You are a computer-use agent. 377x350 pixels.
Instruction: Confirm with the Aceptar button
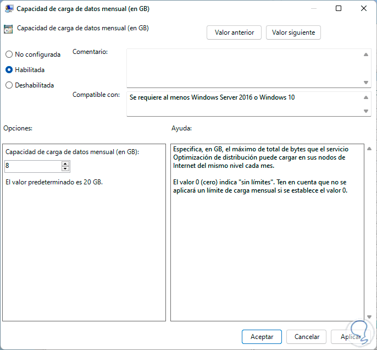click(262, 337)
